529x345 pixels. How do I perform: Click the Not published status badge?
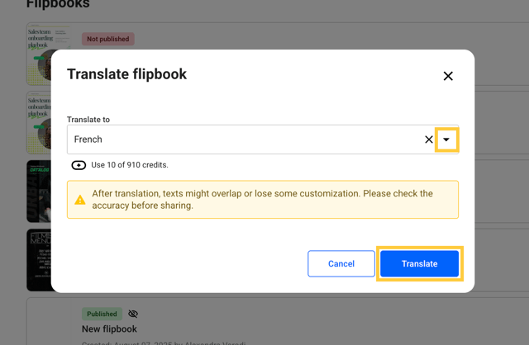click(107, 39)
